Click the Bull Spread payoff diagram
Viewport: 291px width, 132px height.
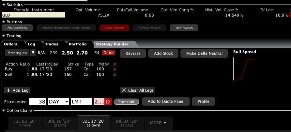(244, 69)
